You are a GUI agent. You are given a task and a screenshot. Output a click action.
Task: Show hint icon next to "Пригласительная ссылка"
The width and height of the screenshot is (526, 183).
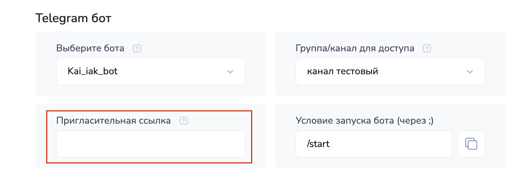point(184,121)
